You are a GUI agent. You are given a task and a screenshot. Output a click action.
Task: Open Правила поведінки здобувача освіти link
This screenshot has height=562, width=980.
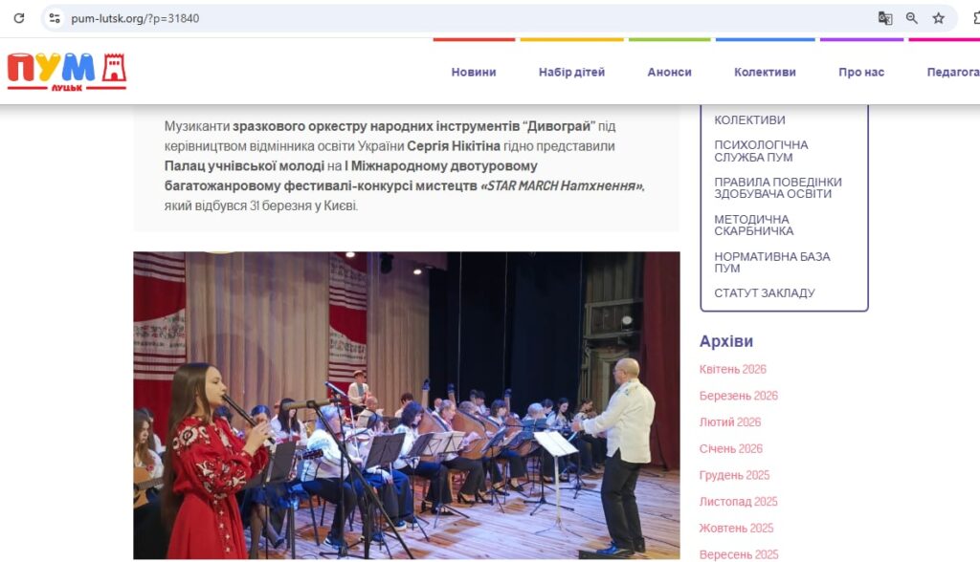778,188
